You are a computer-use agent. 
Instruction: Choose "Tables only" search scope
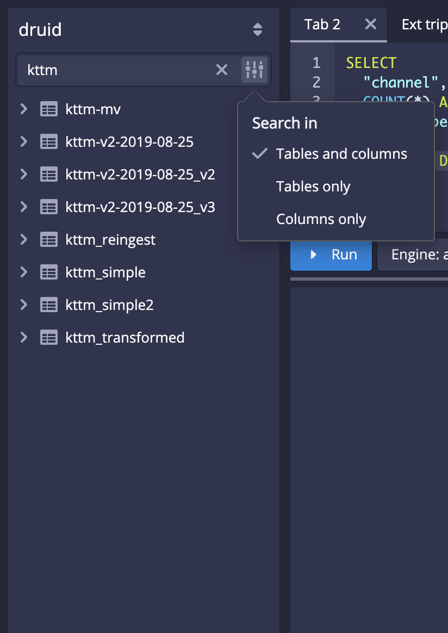(313, 187)
